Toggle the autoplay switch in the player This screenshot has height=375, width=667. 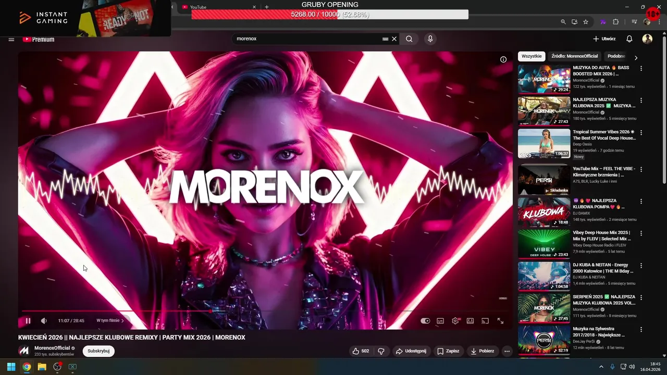(425, 321)
